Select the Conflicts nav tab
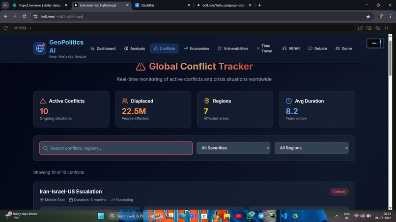This screenshot has height=222, width=396. [x=165, y=49]
